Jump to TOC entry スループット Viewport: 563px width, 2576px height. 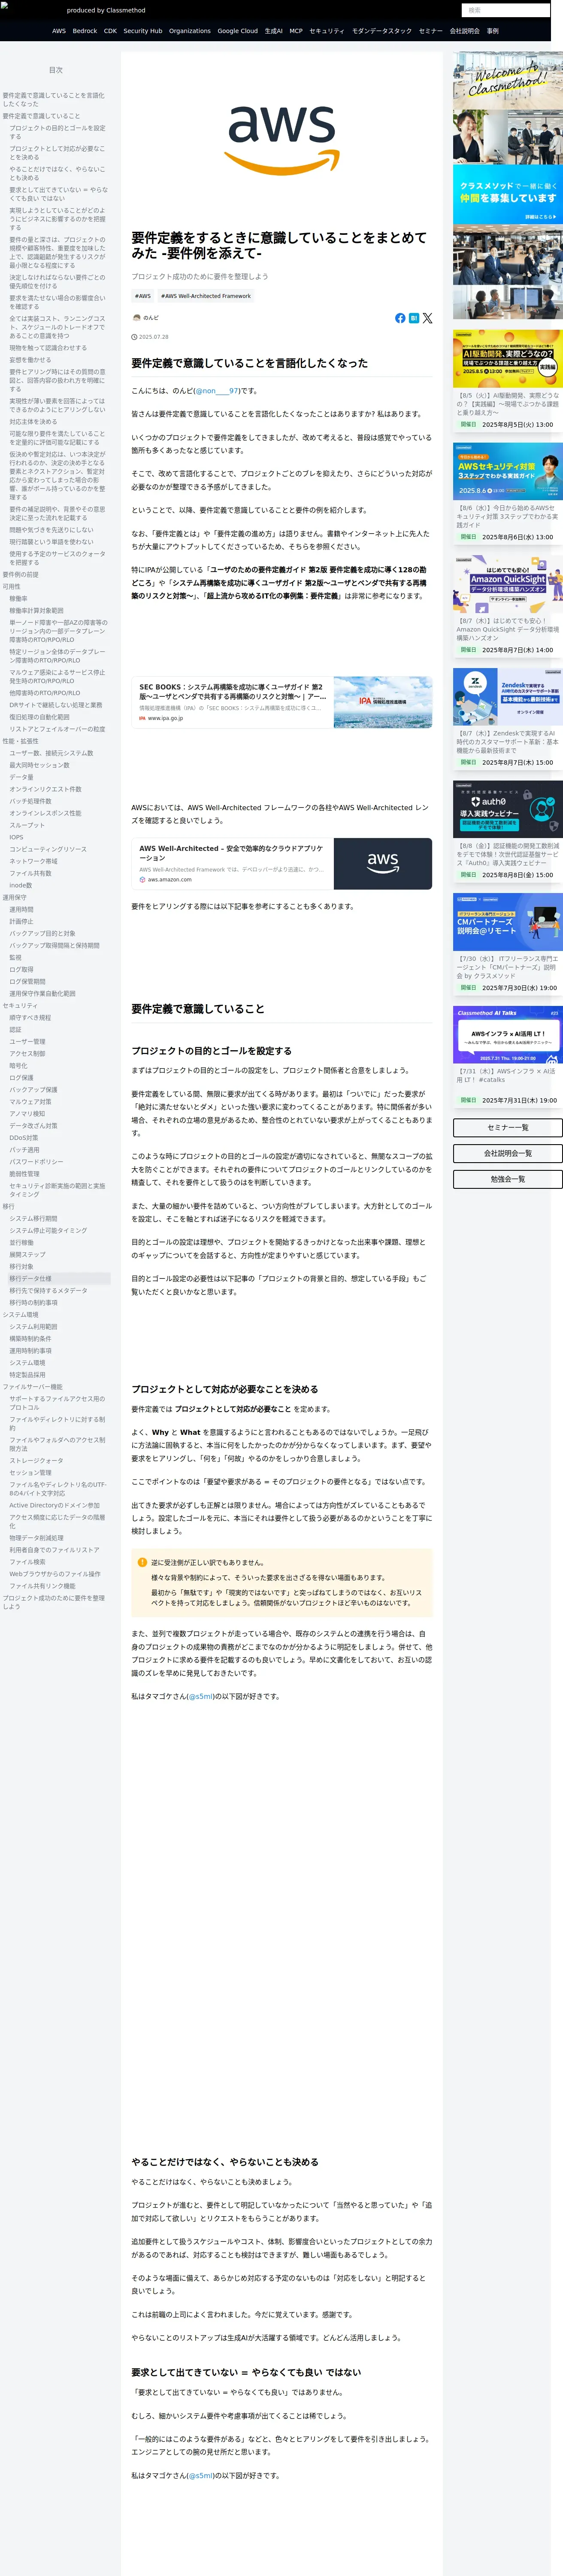(27, 825)
